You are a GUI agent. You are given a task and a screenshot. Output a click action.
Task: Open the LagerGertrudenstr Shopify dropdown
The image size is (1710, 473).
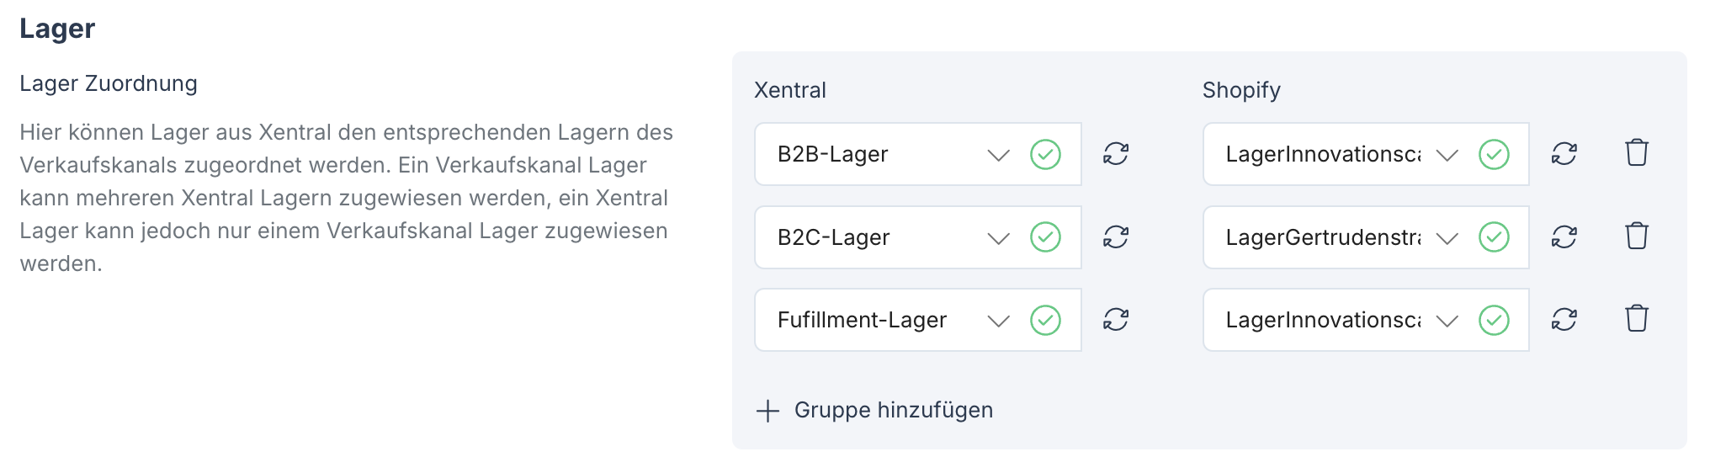[1447, 238]
